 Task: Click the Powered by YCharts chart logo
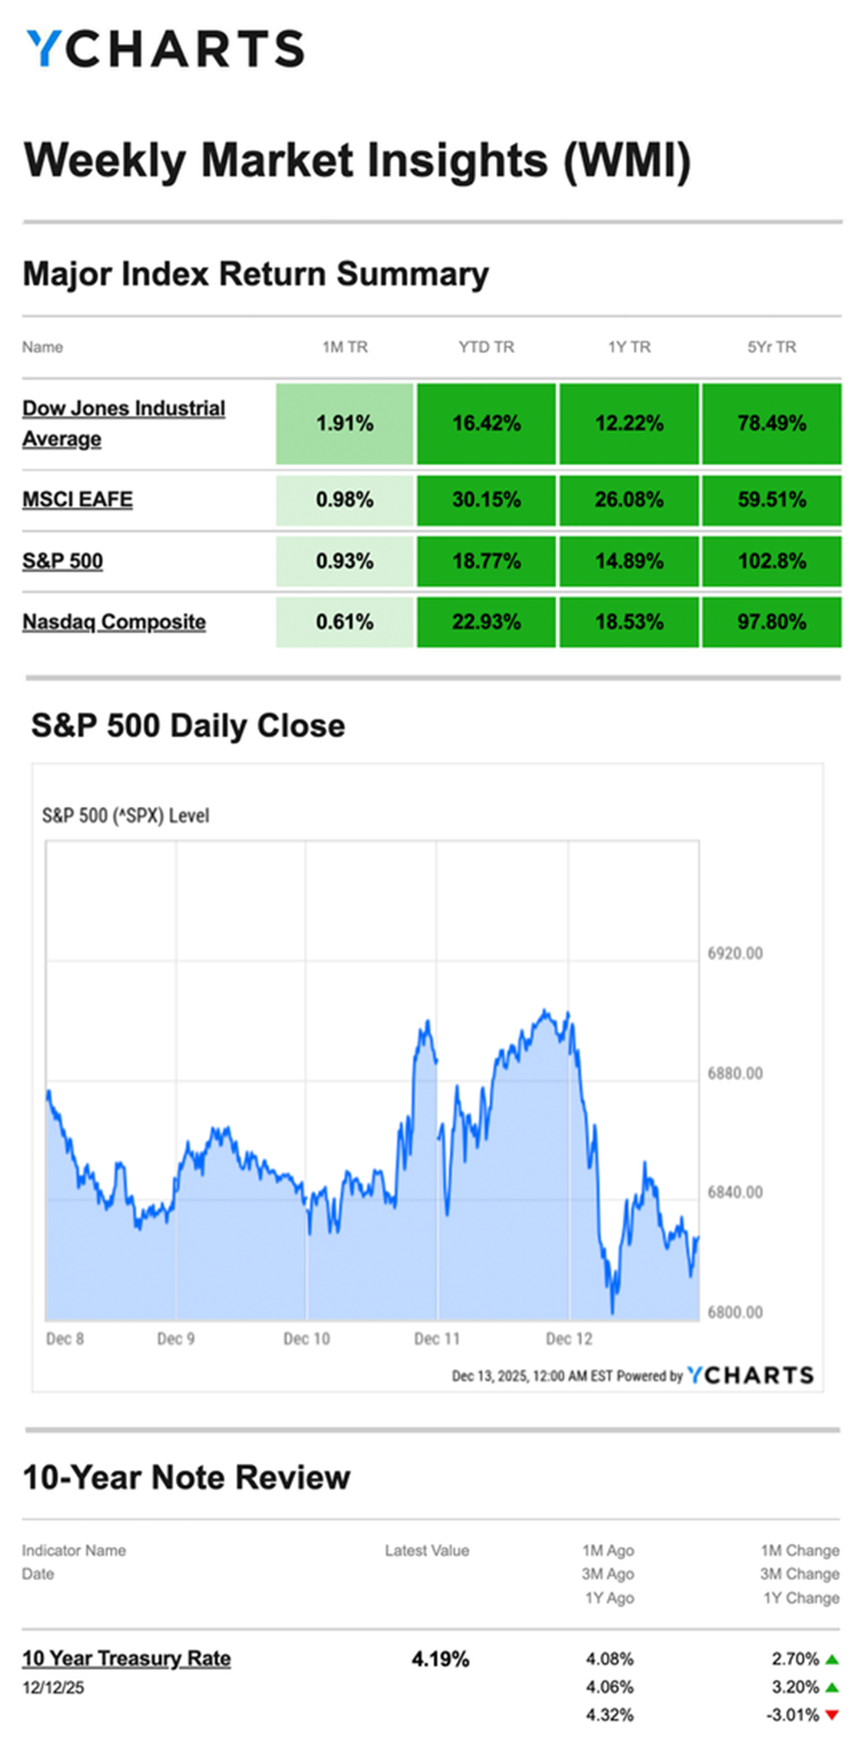tap(750, 1375)
